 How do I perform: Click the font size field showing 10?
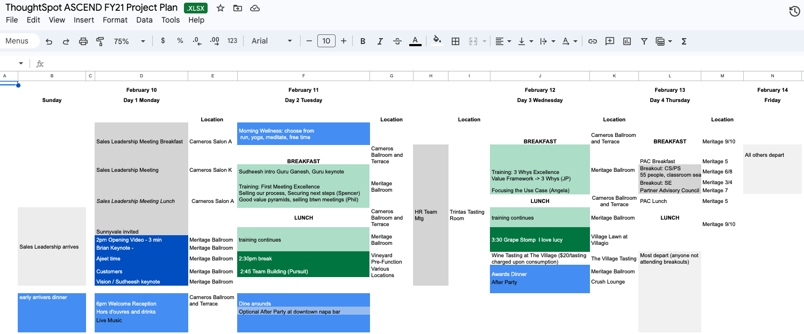pyautogui.click(x=326, y=41)
